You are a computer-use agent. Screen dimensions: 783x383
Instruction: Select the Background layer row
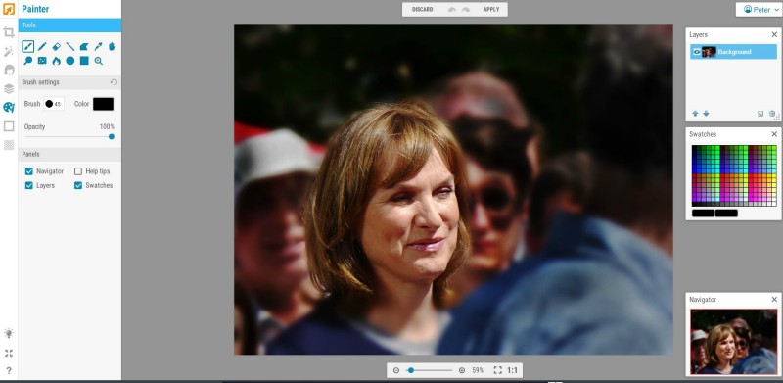[x=733, y=52]
